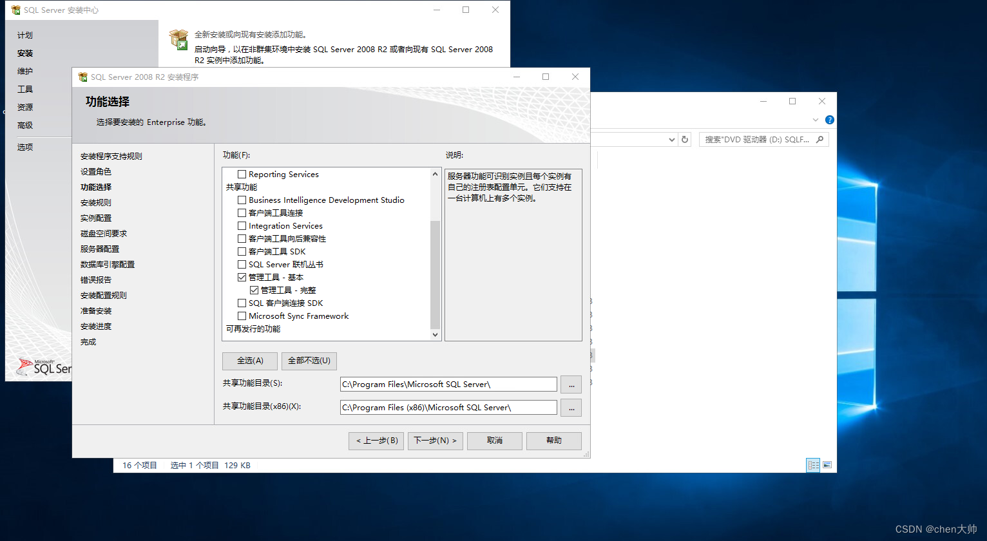The height and width of the screenshot is (541, 987).
Task: Open 帮助 in the setup wizard
Action: pyautogui.click(x=554, y=441)
